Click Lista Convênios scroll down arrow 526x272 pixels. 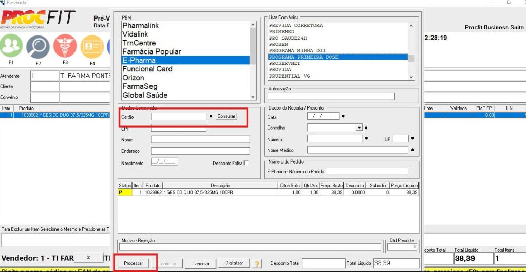point(411,77)
